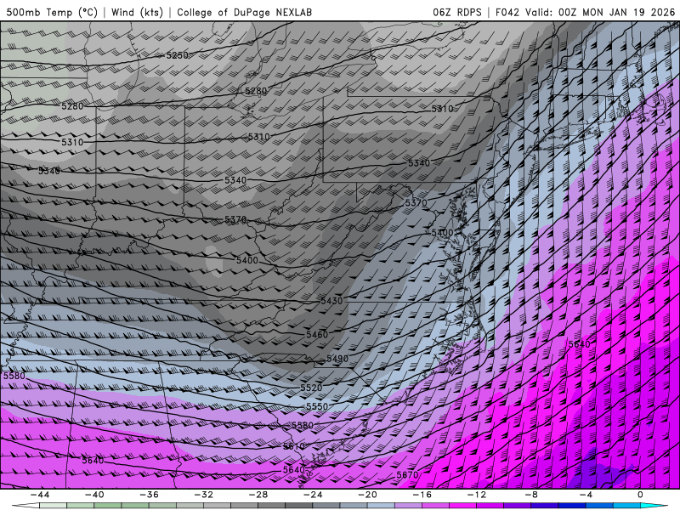Screen dimensions: 680x510
Task: Click the -8 colorbar tick label
Action: (x=531, y=495)
